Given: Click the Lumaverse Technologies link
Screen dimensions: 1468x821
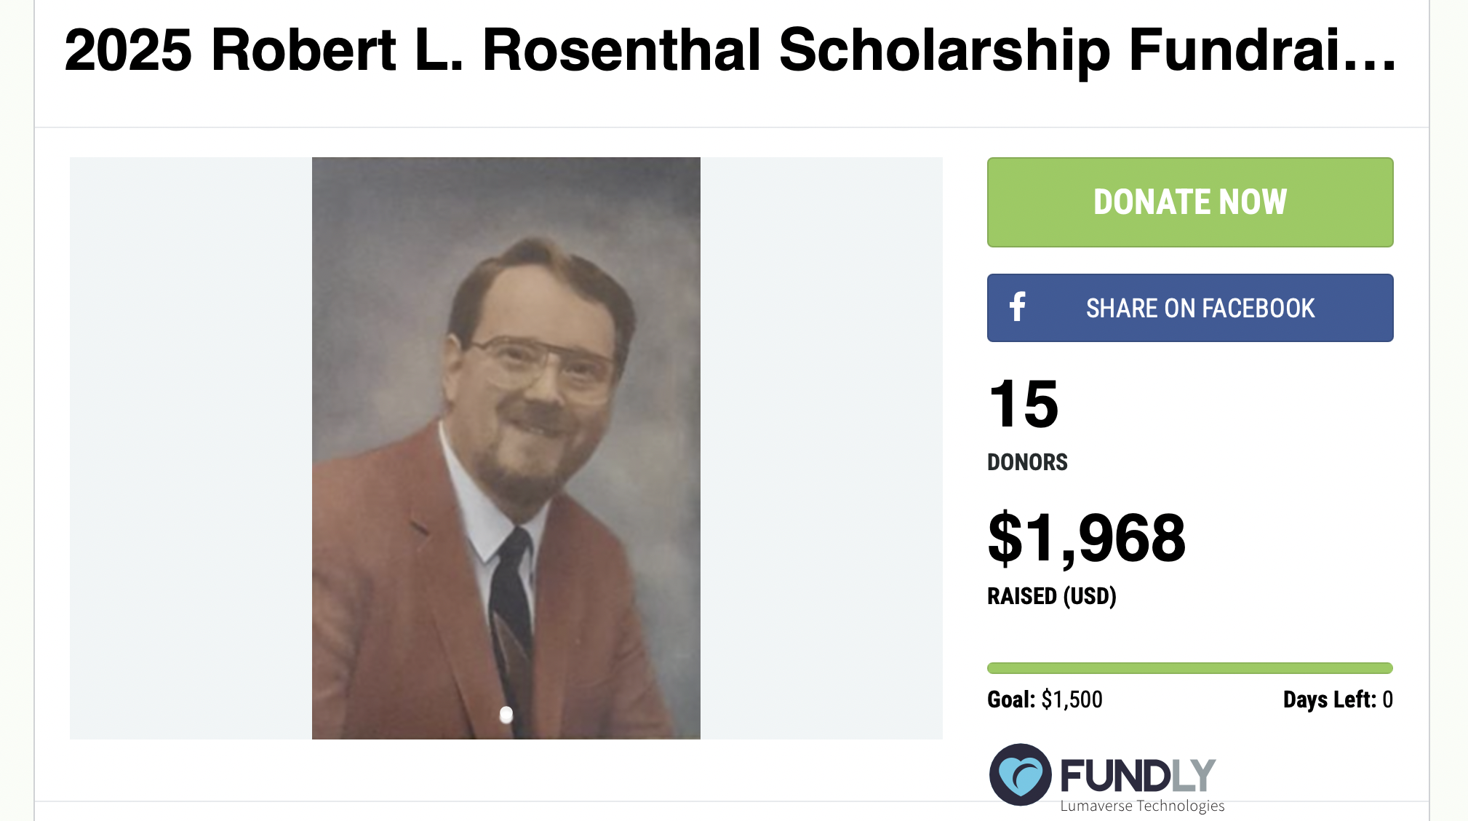Looking at the screenshot, I should pos(1142,806).
